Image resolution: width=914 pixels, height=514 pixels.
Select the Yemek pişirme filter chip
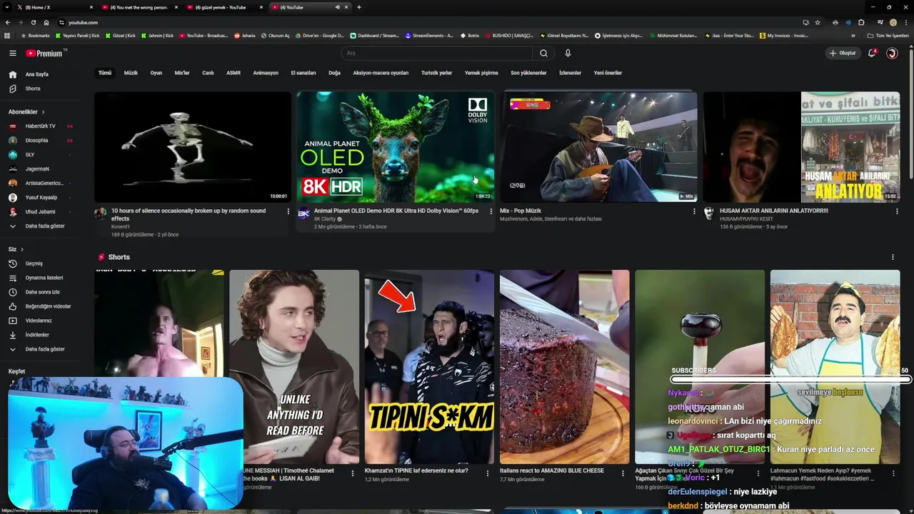coord(481,73)
